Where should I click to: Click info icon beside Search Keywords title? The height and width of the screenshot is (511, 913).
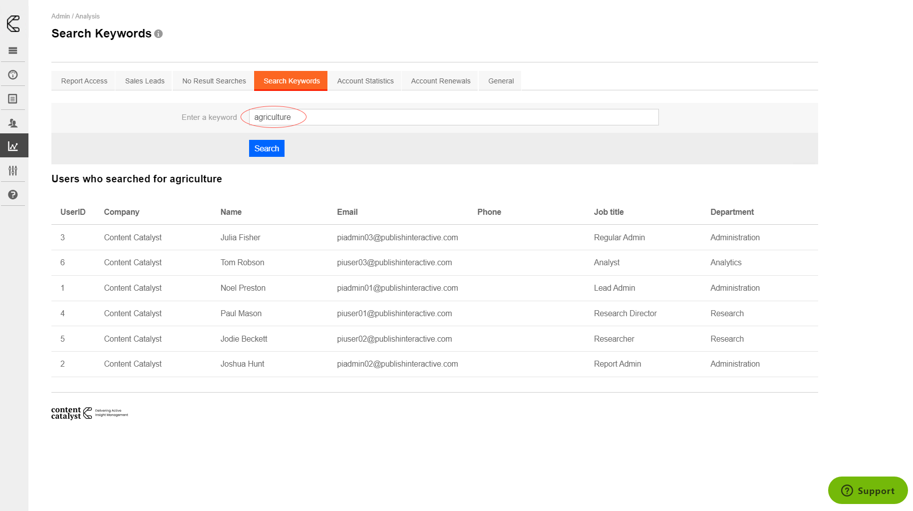coord(158,34)
